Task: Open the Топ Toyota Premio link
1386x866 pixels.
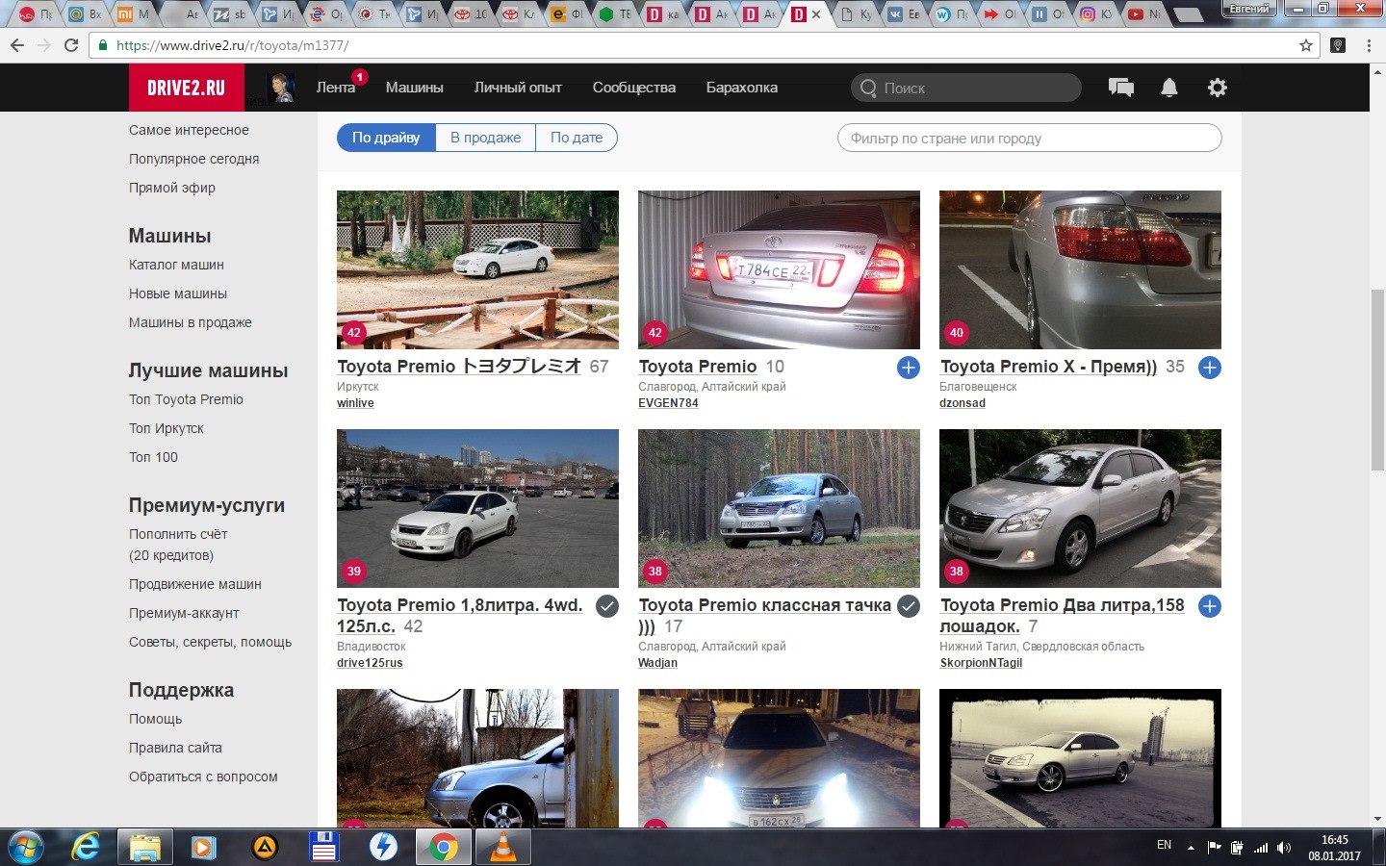Action: pyautogui.click(x=186, y=399)
